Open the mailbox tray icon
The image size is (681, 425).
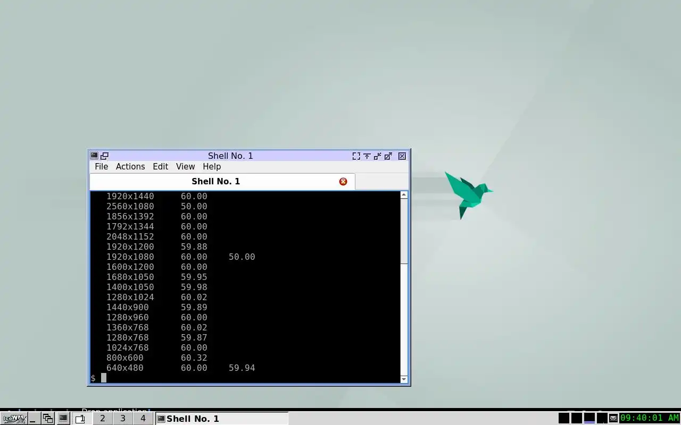(613, 419)
